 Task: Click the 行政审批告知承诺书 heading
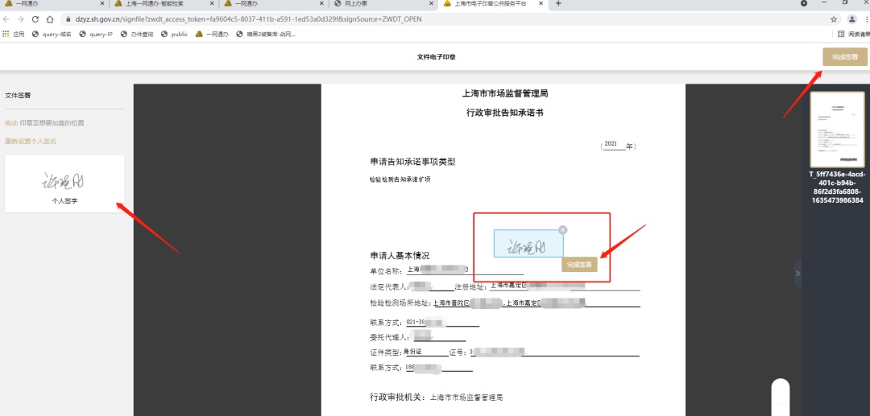(505, 113)
